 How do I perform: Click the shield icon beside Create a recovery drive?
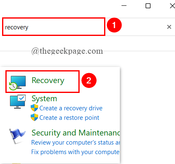pos(34,108)
